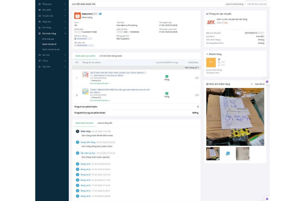Image resolution: width=305 pixels, height=201 pixels.
Task: Click the Đã nhận tại kho timeline marker
Action: point(77,153)
